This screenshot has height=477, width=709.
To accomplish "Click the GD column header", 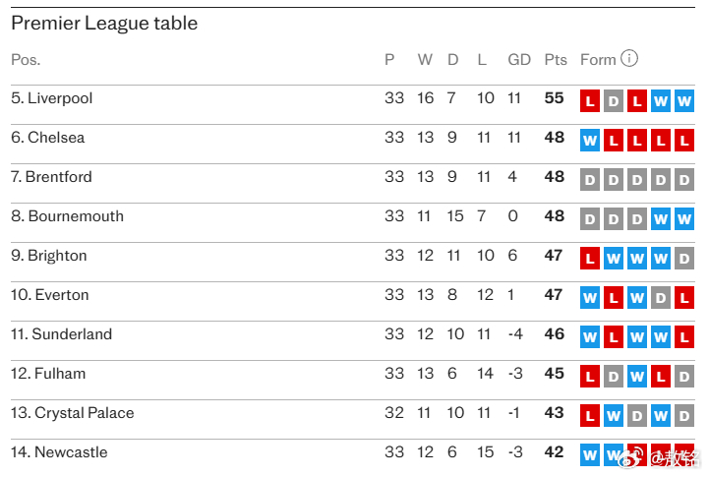I will (x=519, y=59).
